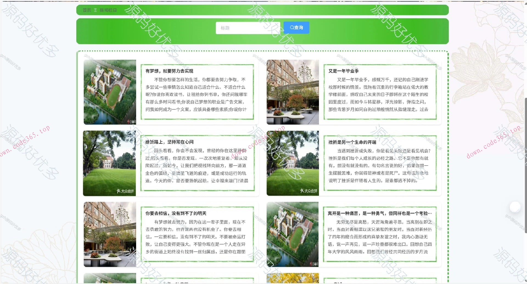Click the hamburger icon beside 首页
This screenshot has width=527, height=284.
point(95,10)
